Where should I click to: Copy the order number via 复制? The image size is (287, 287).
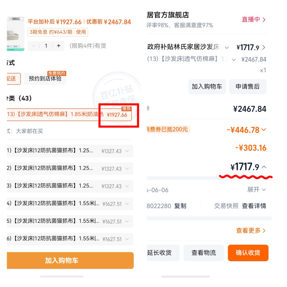click(180, 206)
